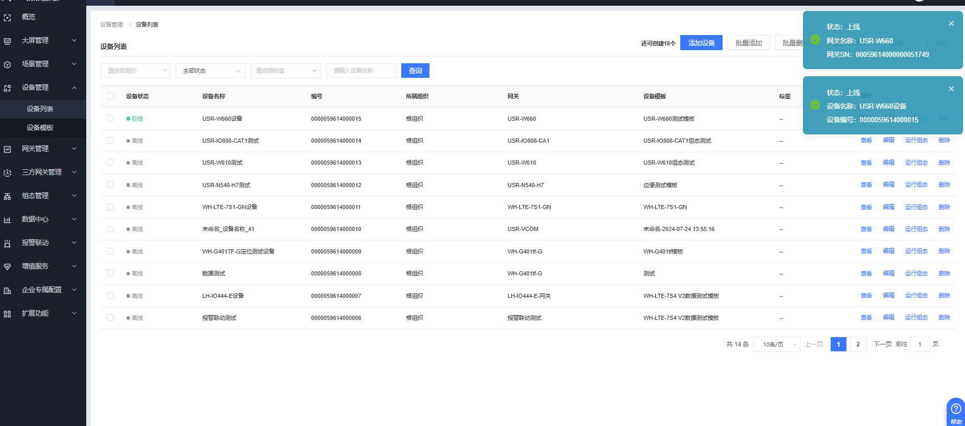This screenshot has width=965, height=426.
Task: Click the 概览 overview icon in sidebar
Action: click(7, 17)
